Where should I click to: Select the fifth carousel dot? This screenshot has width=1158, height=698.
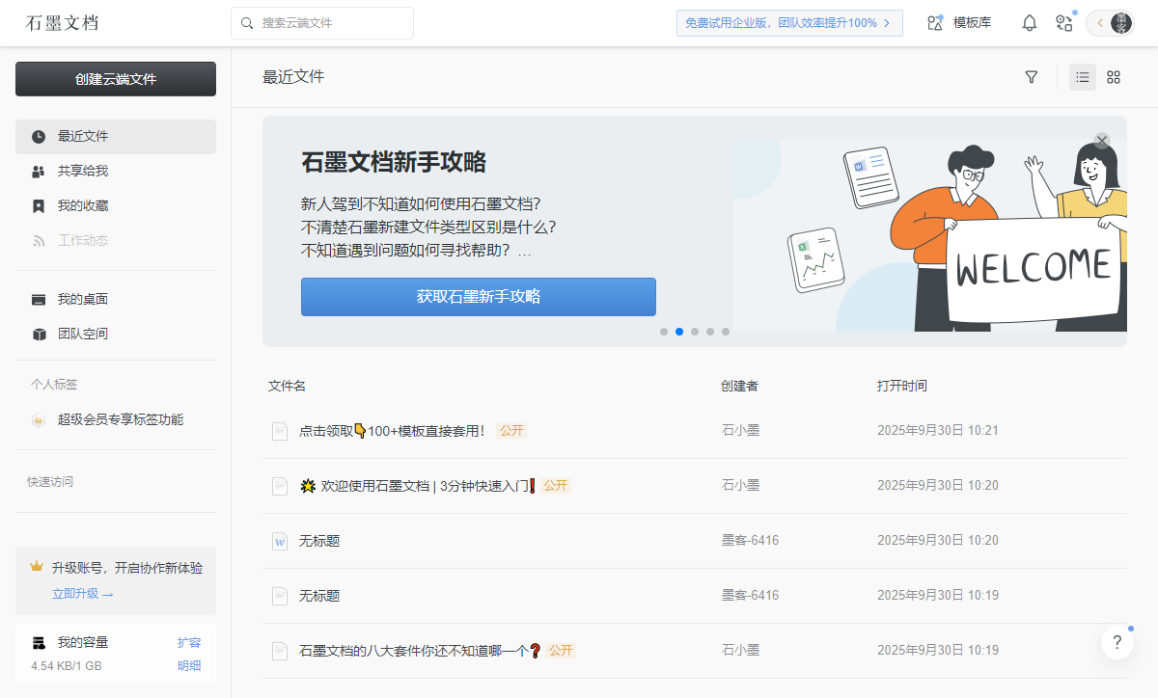(726, 332)
